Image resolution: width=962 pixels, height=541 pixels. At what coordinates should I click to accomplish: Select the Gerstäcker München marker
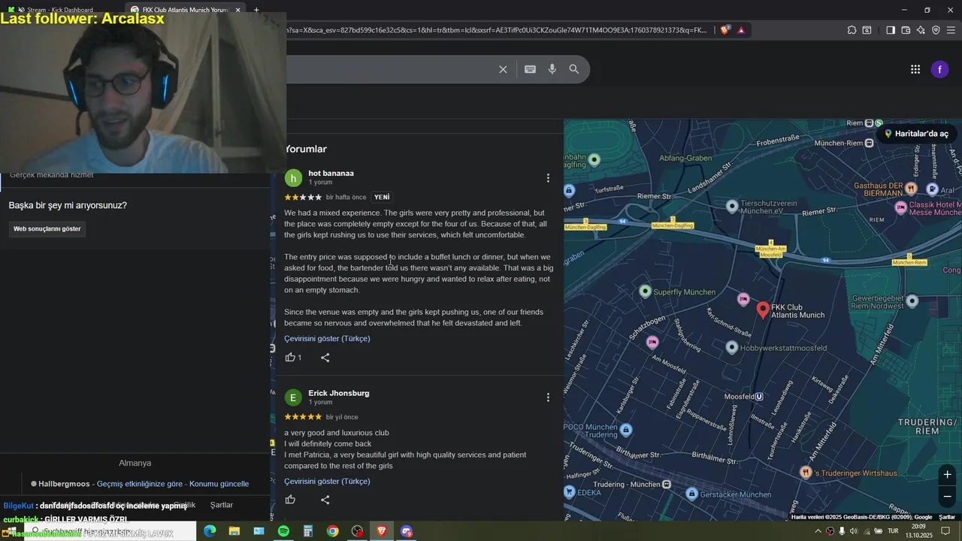692,494
